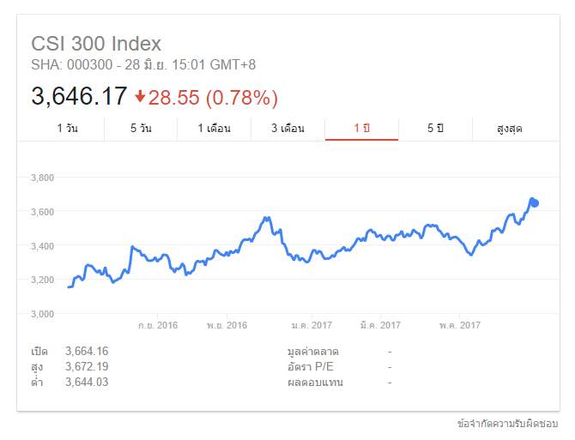575x440 pixels.
Task: Click the red change text 28.55 (0.78%)
Action: (213, 98)
